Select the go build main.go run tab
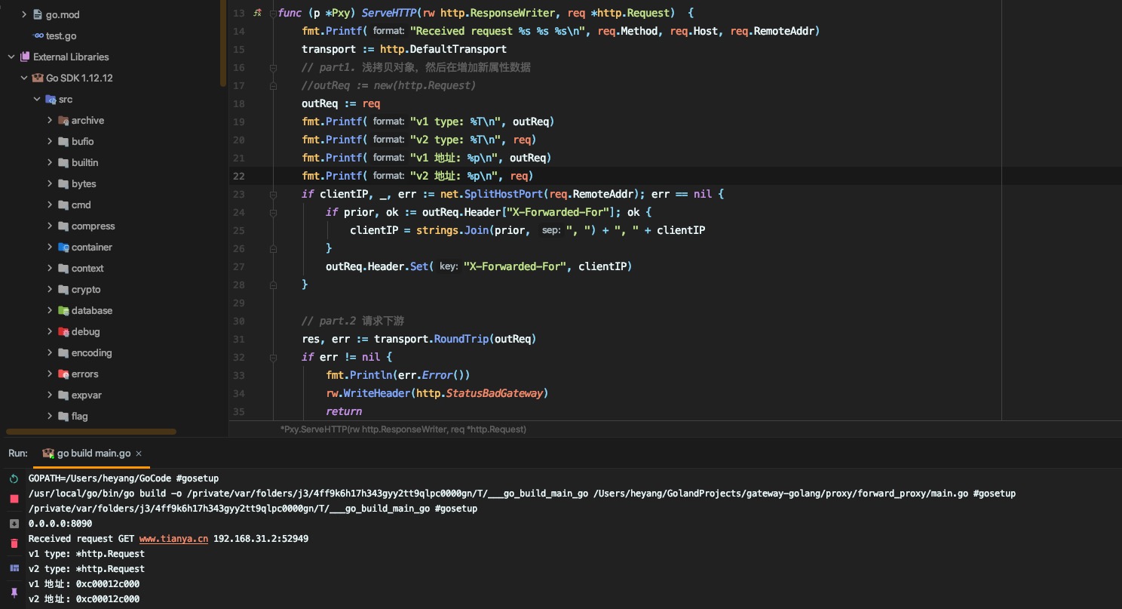1122x609 pixels. 92,453
